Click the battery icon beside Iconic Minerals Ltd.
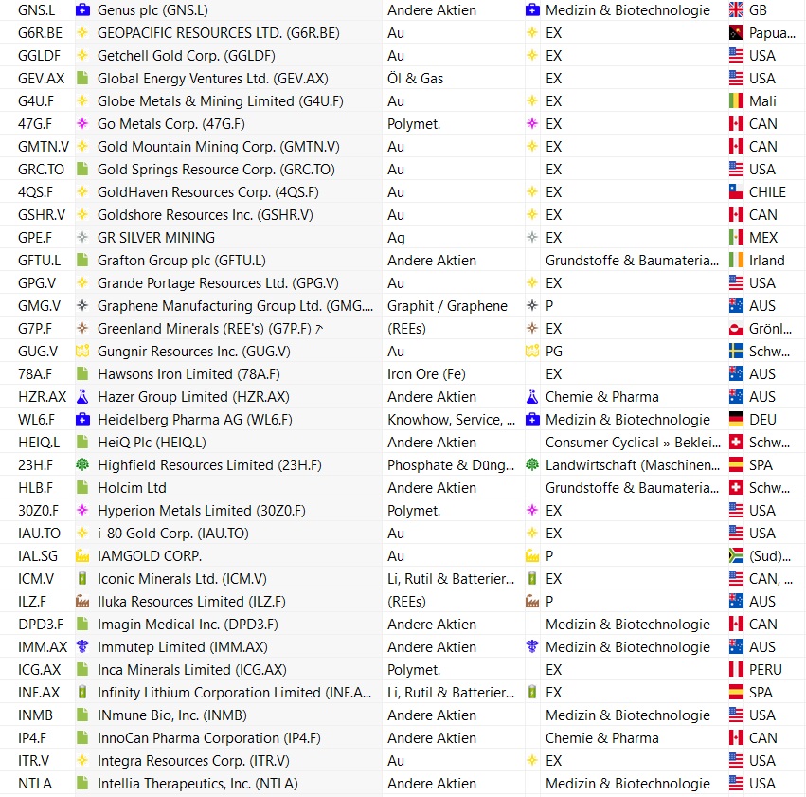This screenshot has height=797, width=806. pyautogui.click(x=82, y=578)
